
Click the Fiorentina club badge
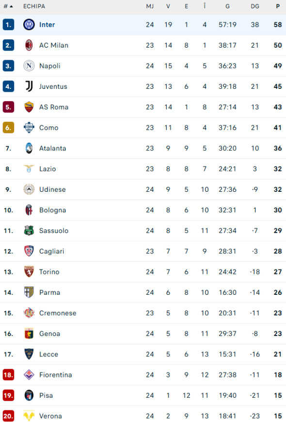click(29, 375)
